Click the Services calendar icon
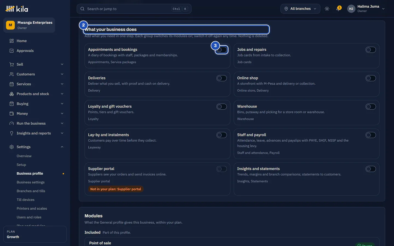394x246 pixels. pyautogui.click(x=11, y=84)
